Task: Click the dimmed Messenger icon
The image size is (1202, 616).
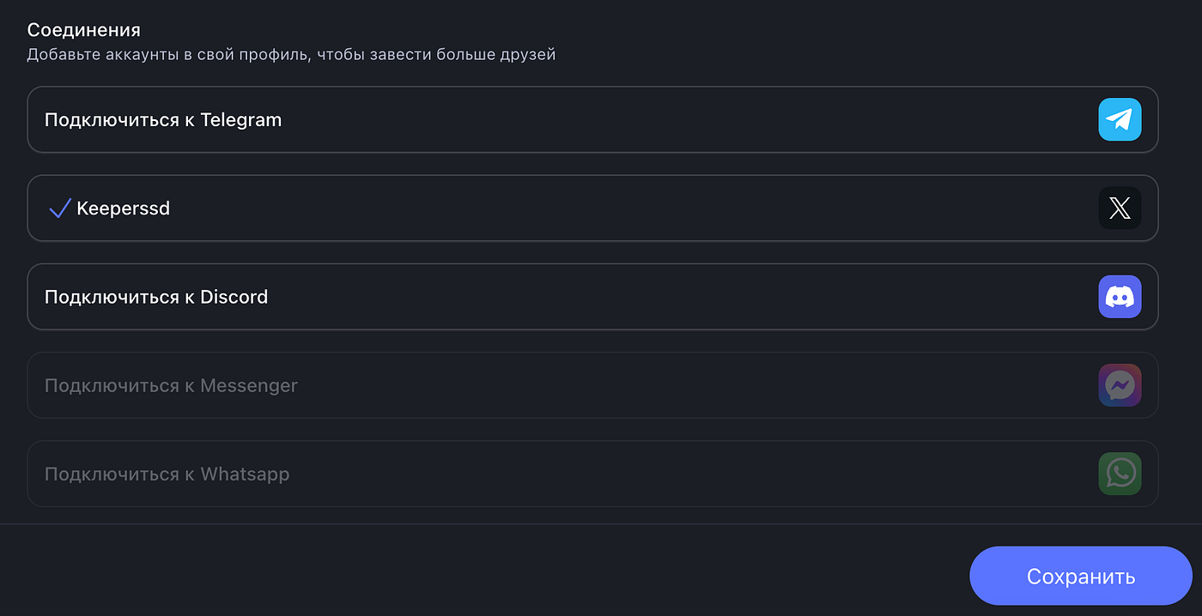Action: point(1120,385)
